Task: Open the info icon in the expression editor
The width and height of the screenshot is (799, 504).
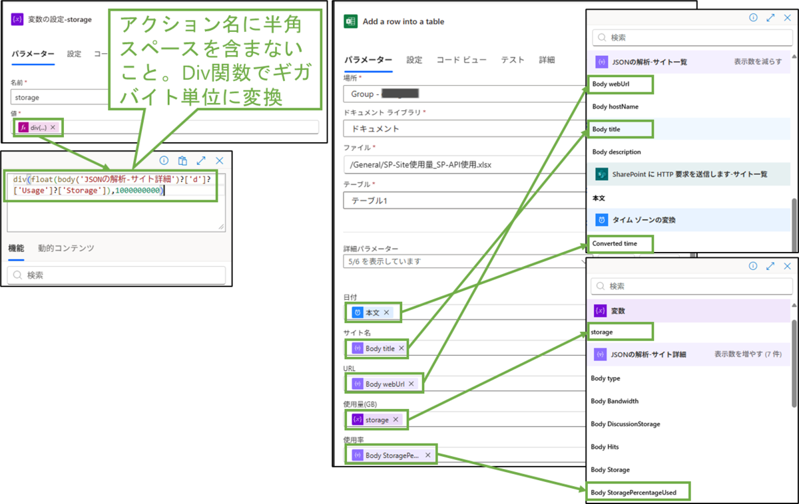Action: [x=164, y=160]
